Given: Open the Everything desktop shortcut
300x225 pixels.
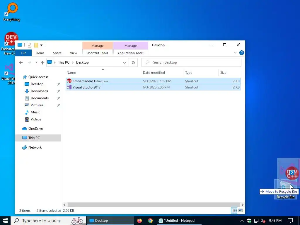Looking at the screenshot, I should [x=11, y=12].
